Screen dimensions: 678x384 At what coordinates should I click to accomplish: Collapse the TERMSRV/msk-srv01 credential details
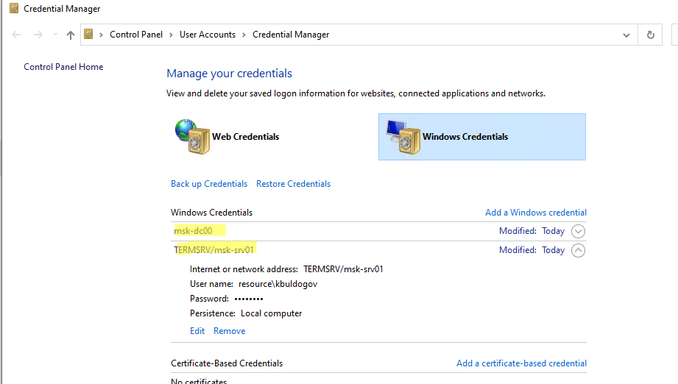coord(578,250)
